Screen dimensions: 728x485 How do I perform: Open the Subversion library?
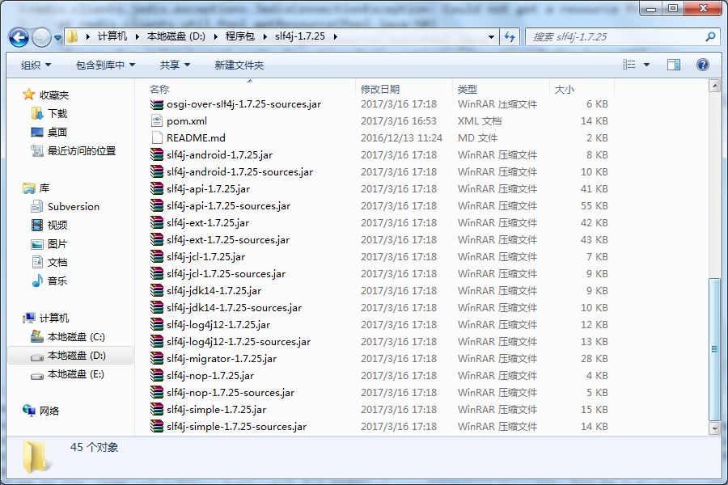(x=74, y=207)
